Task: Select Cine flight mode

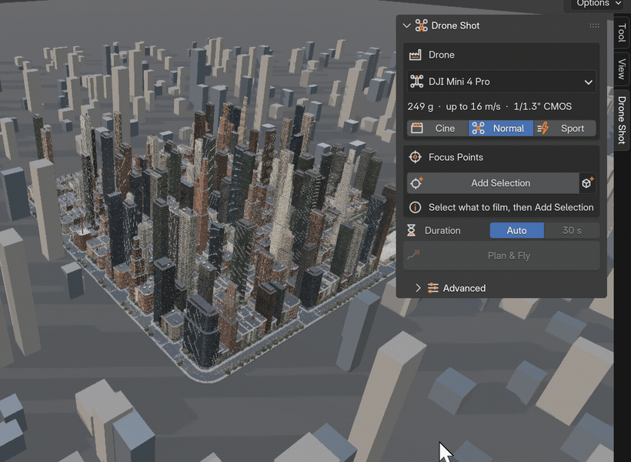Action: pyautogui.click(x=437, y=129)
